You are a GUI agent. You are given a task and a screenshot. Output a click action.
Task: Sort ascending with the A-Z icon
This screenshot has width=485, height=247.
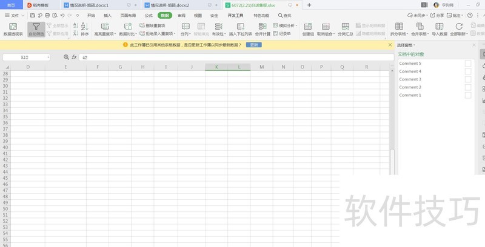point(76,25)
